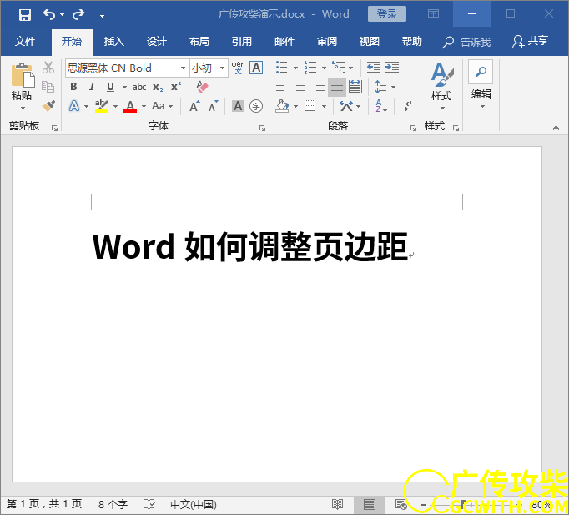Save the document with the floppy icon
The image size is (569, 515).
tap(25, 15)
